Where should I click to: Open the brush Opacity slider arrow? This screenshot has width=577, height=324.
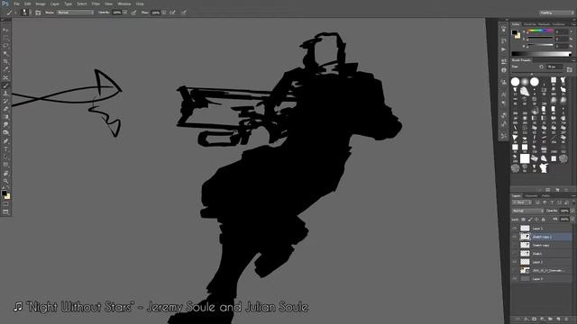(x=124, y=13)
